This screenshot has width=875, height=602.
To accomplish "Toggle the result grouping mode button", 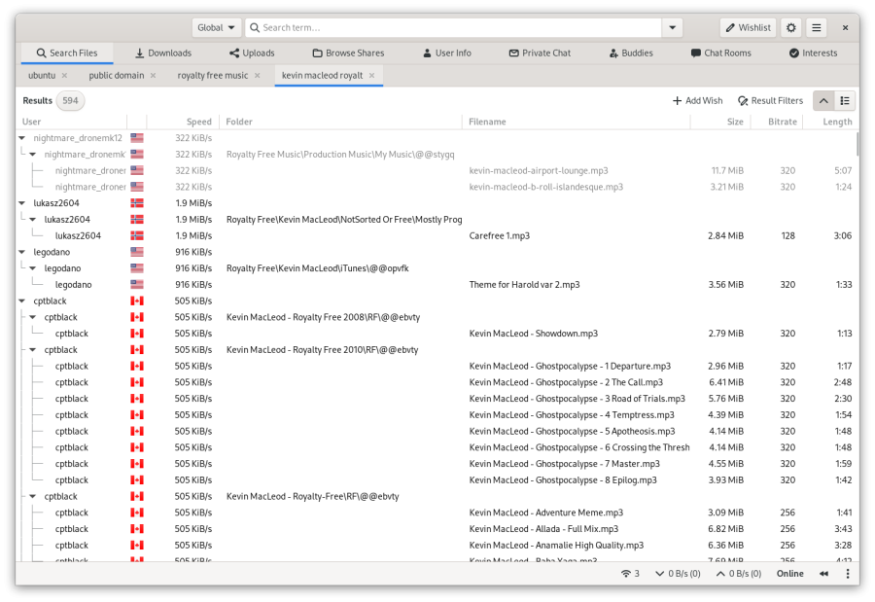I will tap(844, 100).
